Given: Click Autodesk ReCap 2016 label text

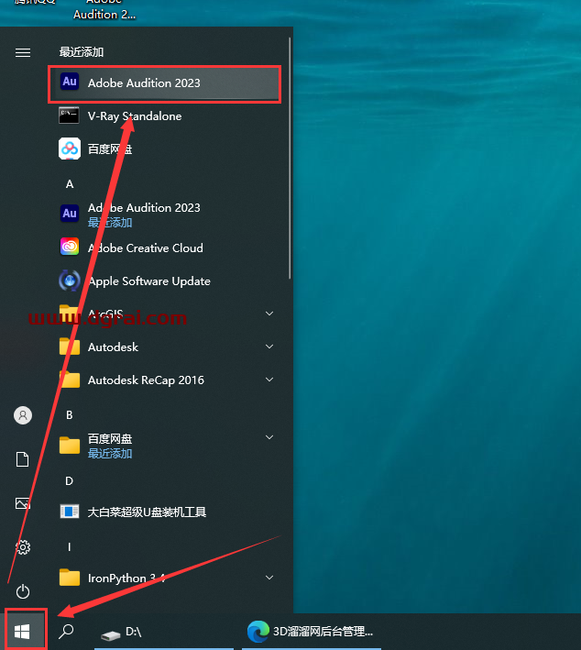Looking at the screenshot, I should (x=146, y=380).
